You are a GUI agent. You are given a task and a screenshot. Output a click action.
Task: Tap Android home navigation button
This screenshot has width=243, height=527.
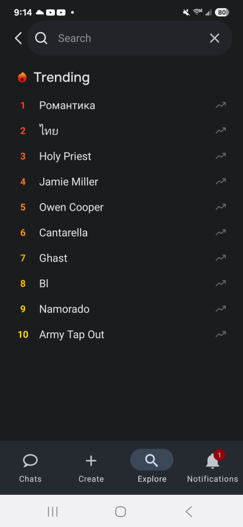click(x=120, y=512)
